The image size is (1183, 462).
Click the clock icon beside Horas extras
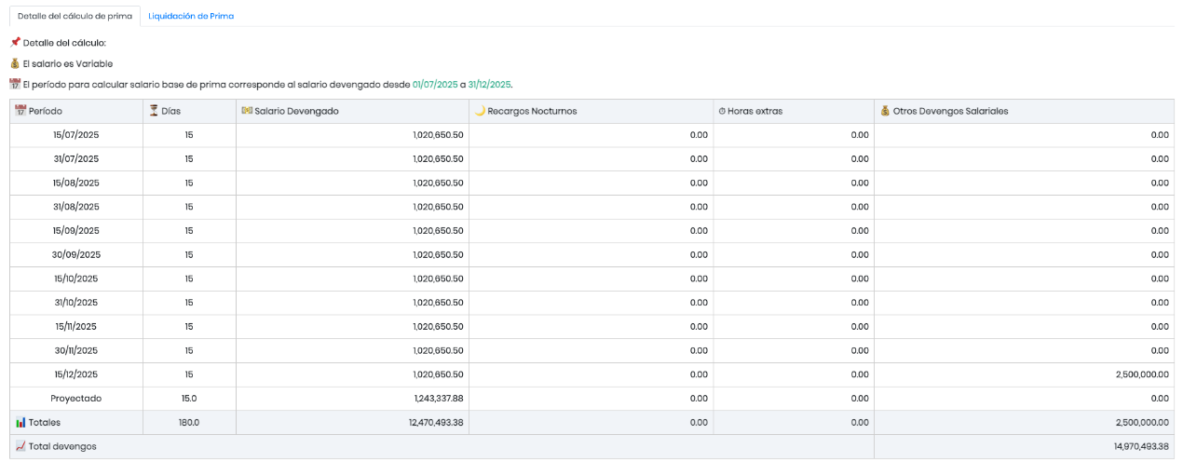(722, 111)
